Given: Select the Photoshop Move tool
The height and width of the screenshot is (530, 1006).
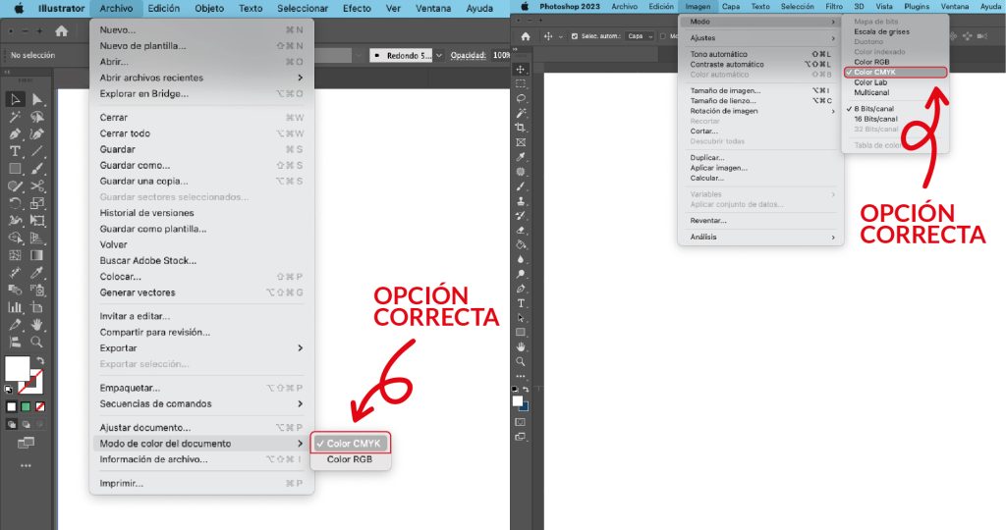Looking at the screenshot, I should (x=521, y=70).
